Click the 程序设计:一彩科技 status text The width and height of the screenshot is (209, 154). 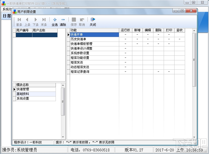tap(28, 142)
